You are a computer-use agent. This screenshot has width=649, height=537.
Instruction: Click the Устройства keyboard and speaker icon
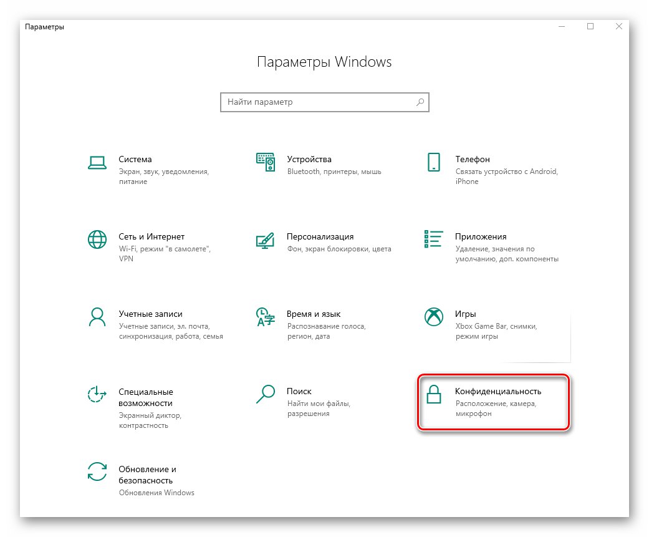(x=266, y=162)
